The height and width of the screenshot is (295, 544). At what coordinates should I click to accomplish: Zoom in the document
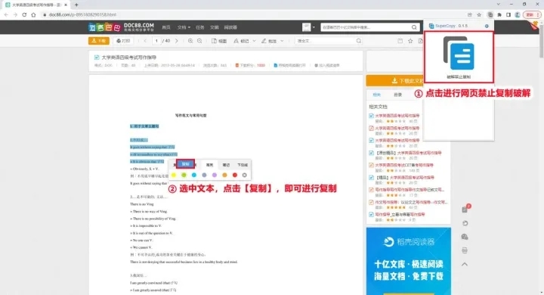[x=190, y=41]
